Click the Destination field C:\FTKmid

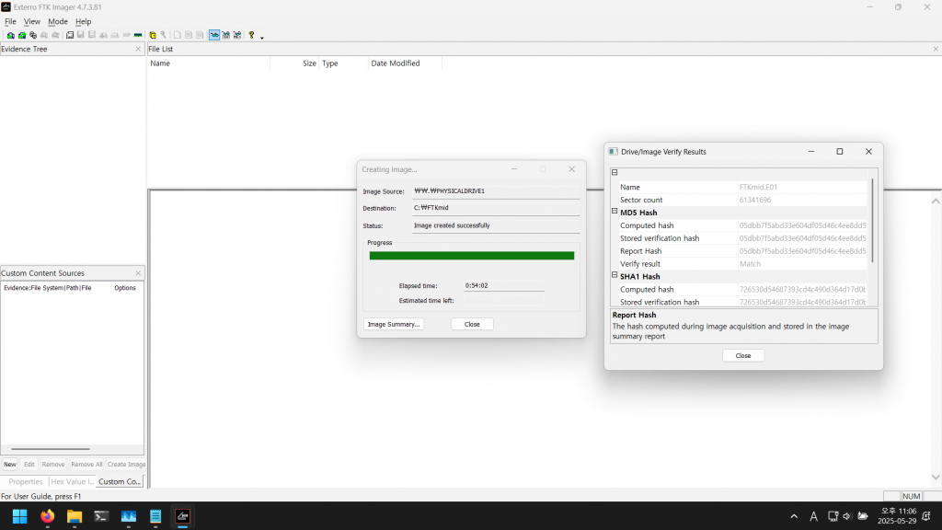tap(496, 208)
